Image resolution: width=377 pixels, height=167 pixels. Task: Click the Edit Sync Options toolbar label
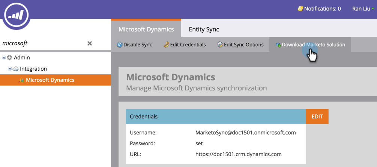(x=244, y=44)
